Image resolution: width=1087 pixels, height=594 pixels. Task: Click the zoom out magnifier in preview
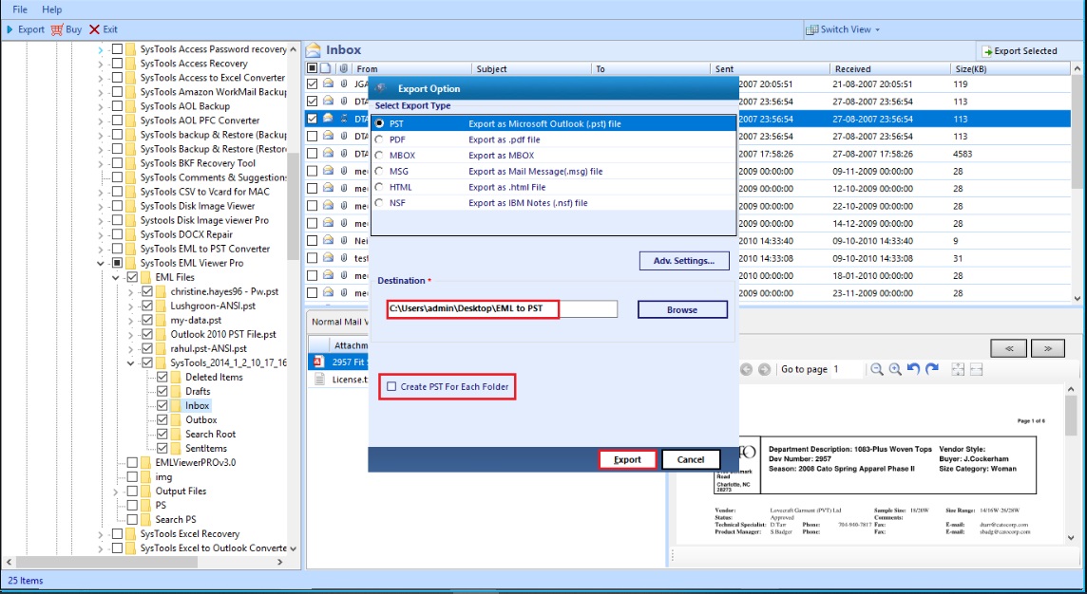click(x=876, y=369)
